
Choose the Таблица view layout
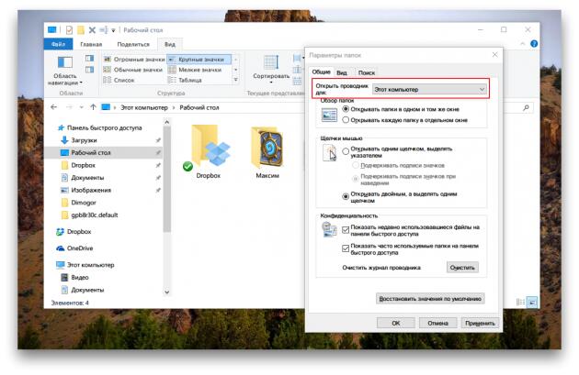point(190,80)
